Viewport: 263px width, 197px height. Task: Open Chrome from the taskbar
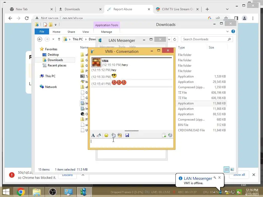click(21, 192)
